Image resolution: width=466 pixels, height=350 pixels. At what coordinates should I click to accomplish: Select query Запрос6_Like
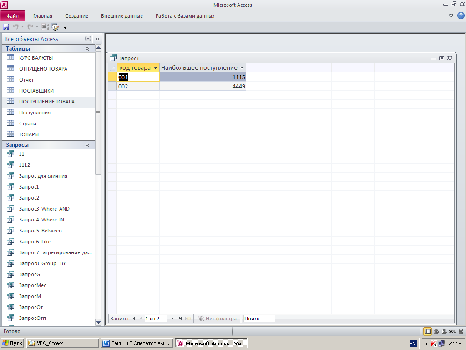(x=48, y=242)
